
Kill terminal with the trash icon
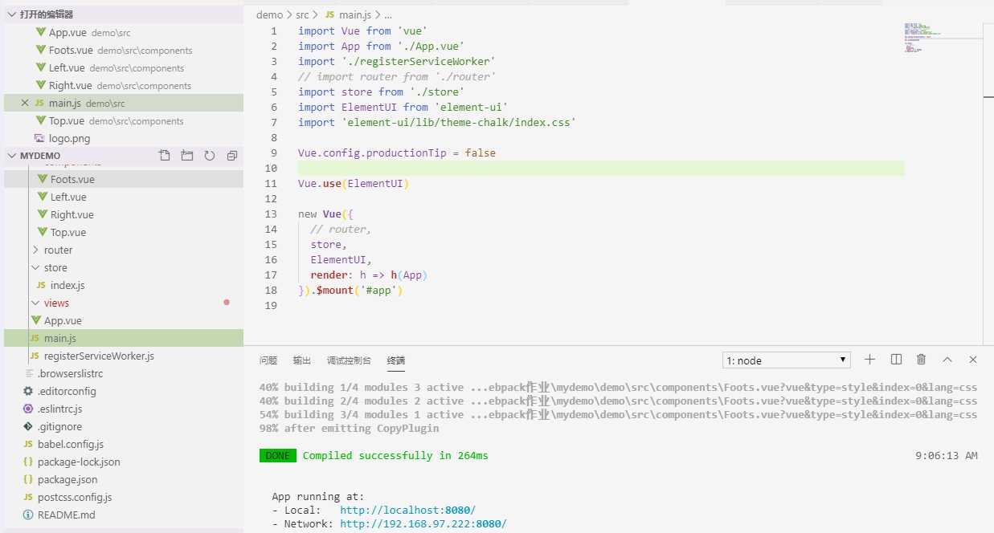tap(922, 360)
